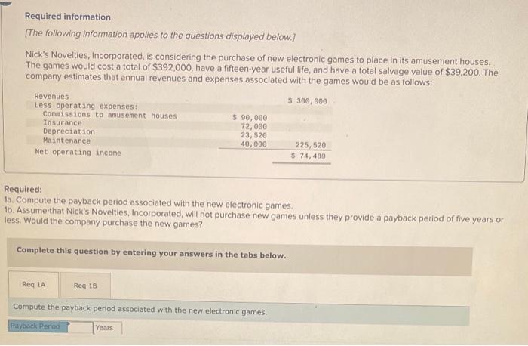
Task: Click the Insurance expense row label
Action: pyautogui.click(x=63, y=123)
